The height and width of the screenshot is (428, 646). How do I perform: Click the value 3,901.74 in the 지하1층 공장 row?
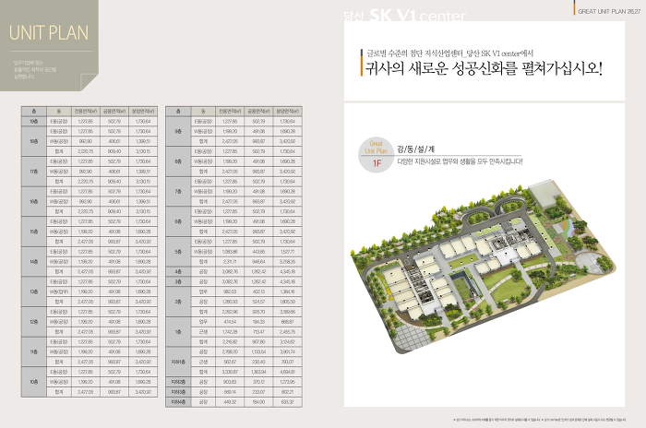pos(287,351)
